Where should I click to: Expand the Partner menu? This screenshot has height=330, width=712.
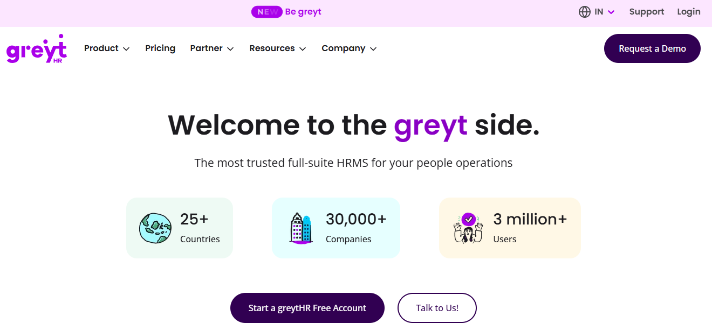point(212,48)
